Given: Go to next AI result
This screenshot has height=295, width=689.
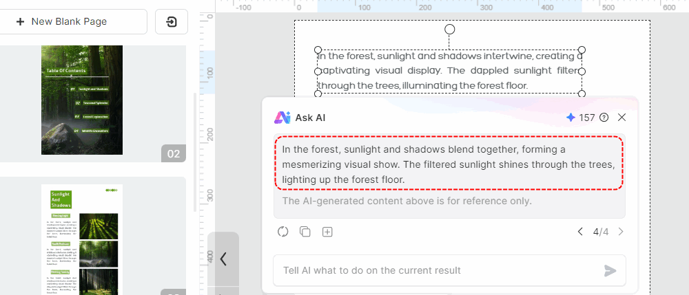Looking at the screenshot, I should pos(621,232).
